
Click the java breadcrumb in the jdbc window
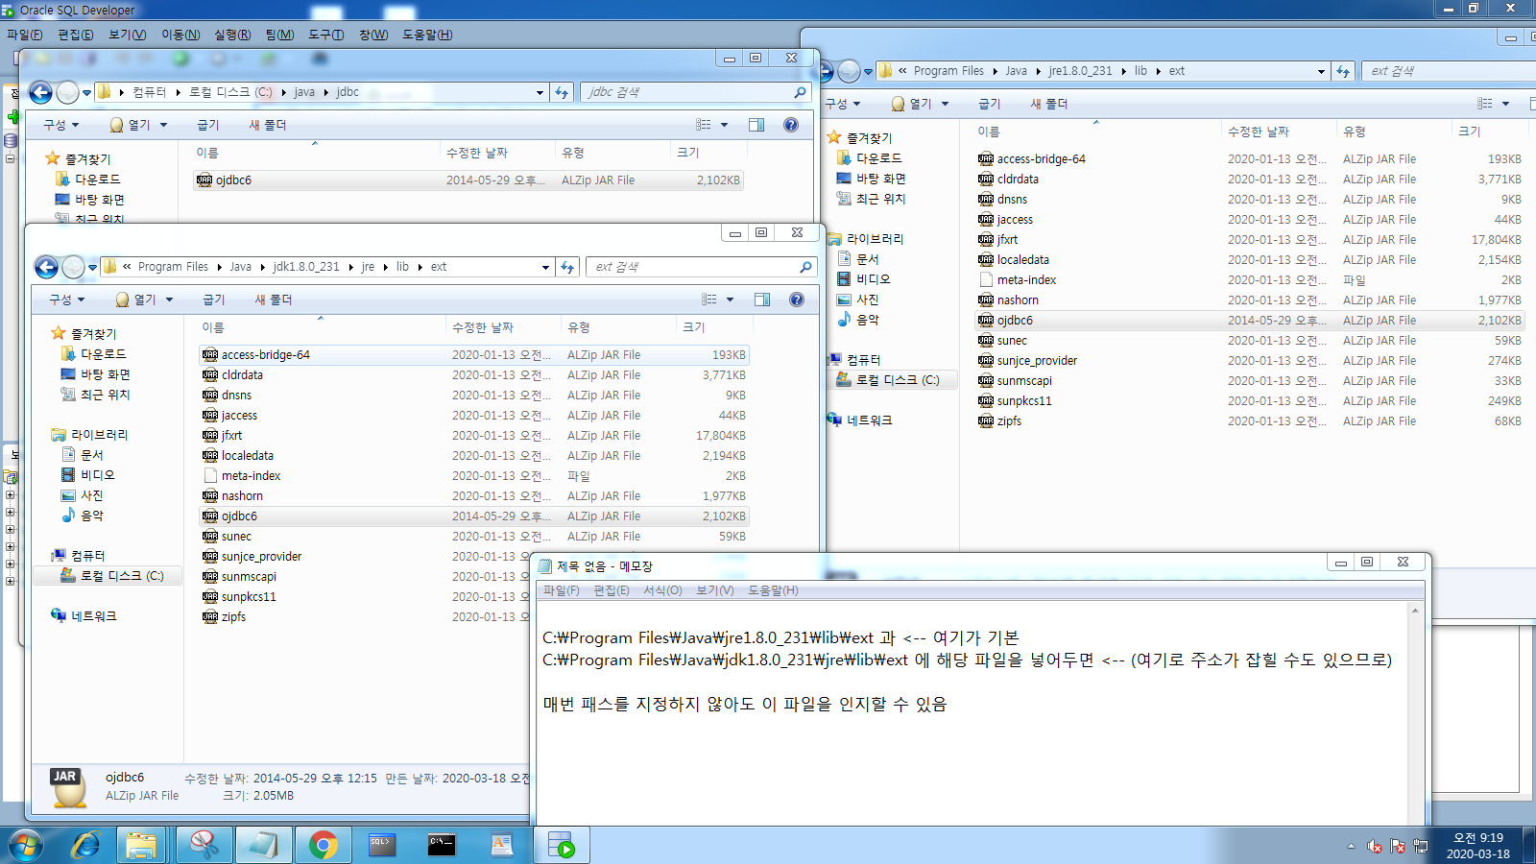click(304, 92)
